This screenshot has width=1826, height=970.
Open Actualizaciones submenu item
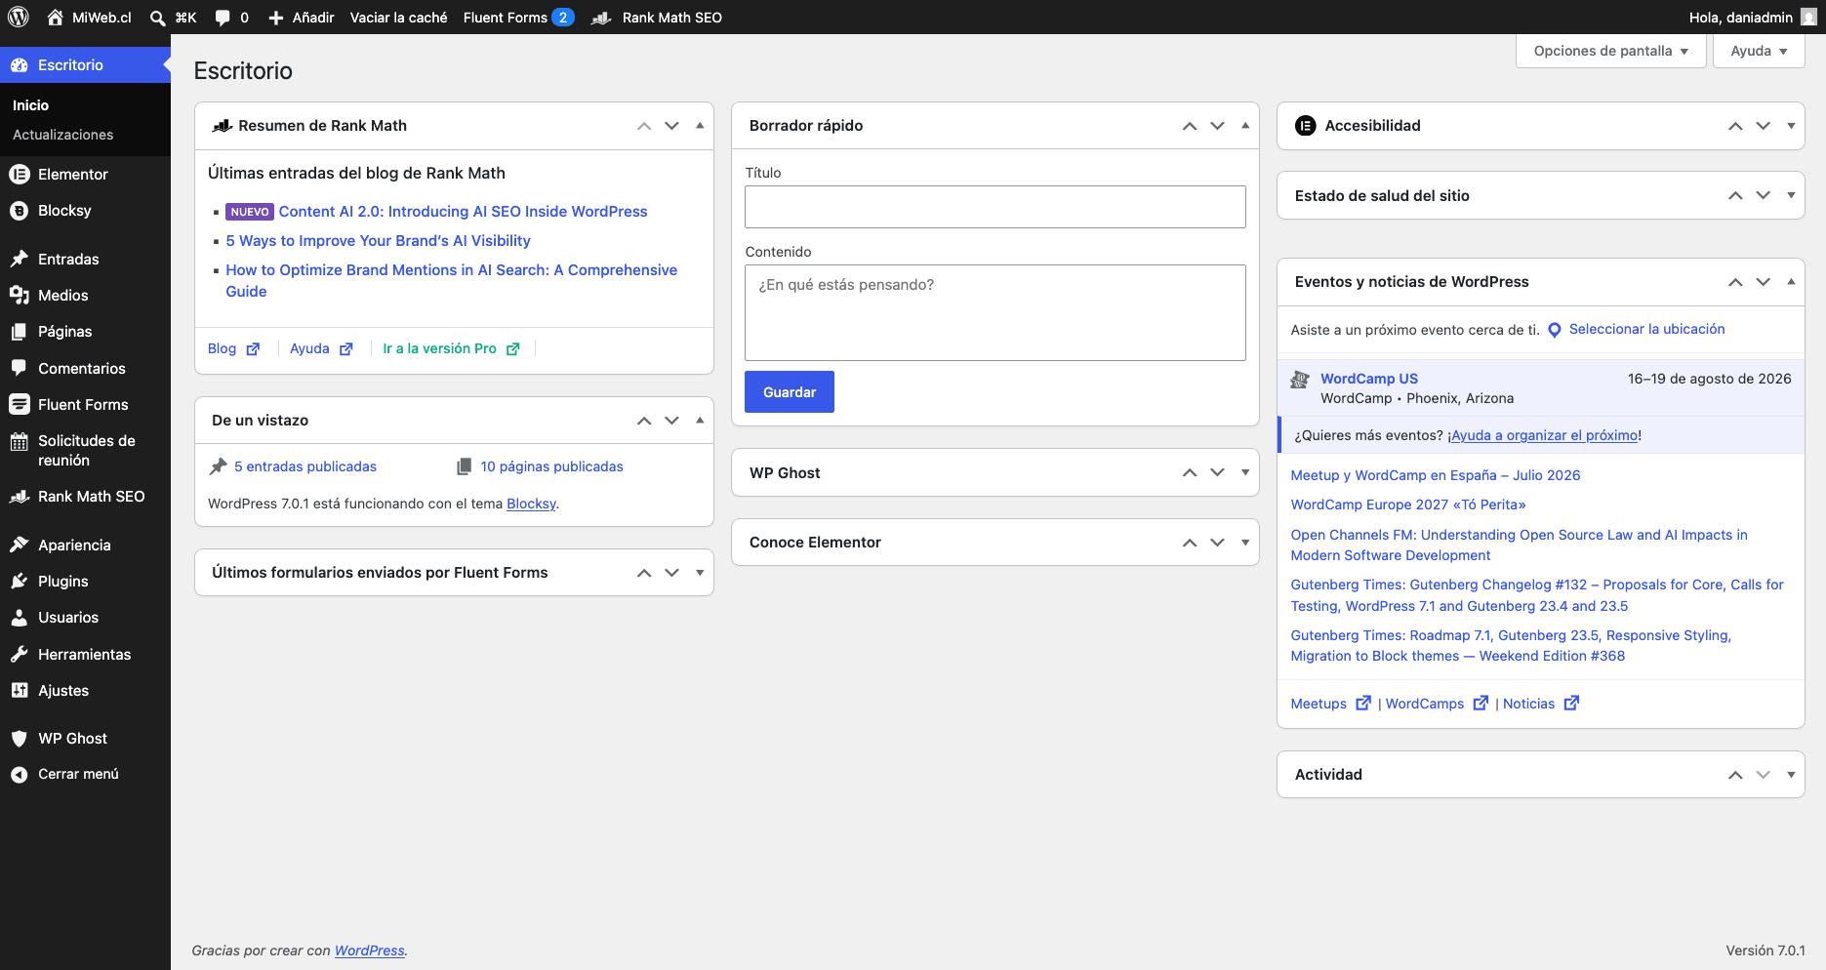(x=62, y=135)
